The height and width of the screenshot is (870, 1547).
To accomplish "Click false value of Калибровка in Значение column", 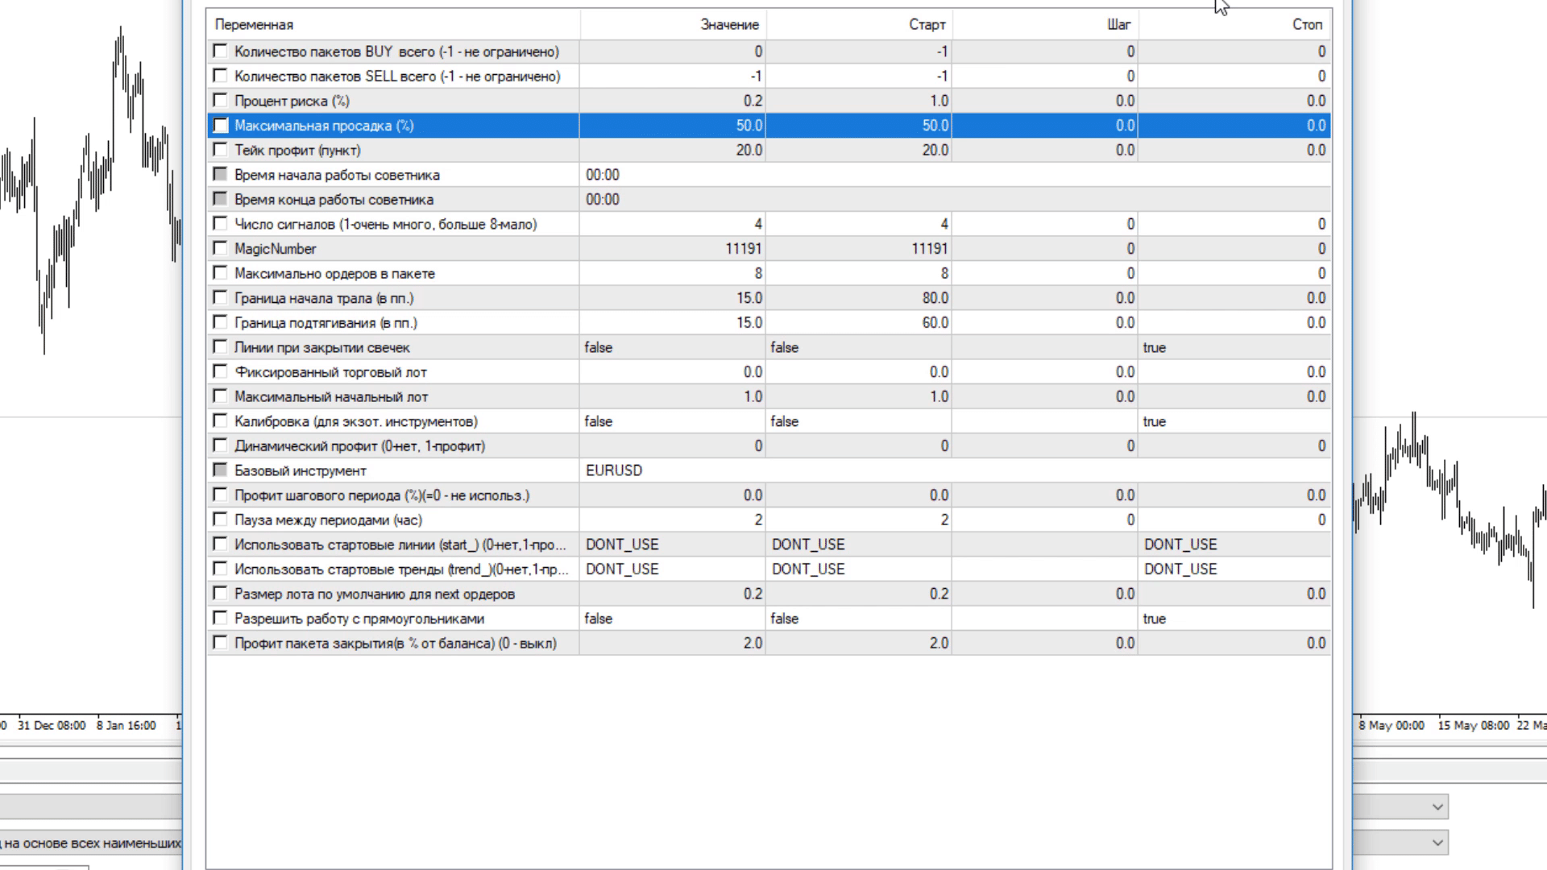I will click(x=673, y=421).
